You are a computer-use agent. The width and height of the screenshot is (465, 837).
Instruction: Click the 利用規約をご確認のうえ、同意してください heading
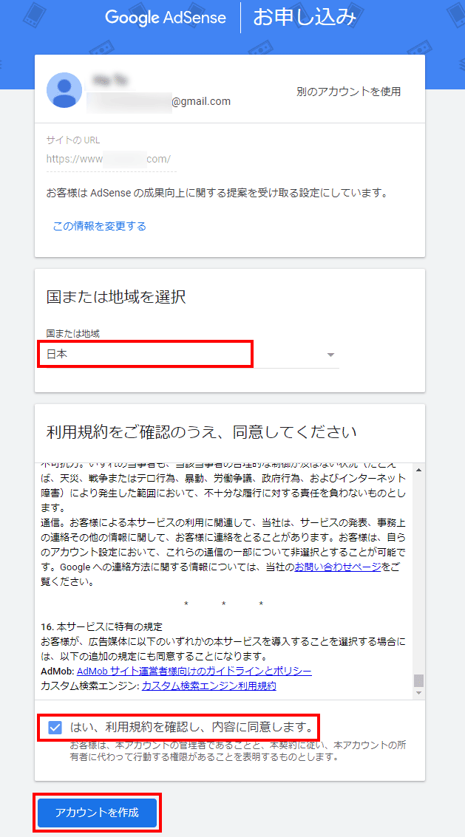202,432
